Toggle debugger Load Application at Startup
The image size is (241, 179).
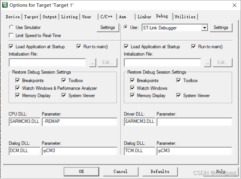pos(126,46)
